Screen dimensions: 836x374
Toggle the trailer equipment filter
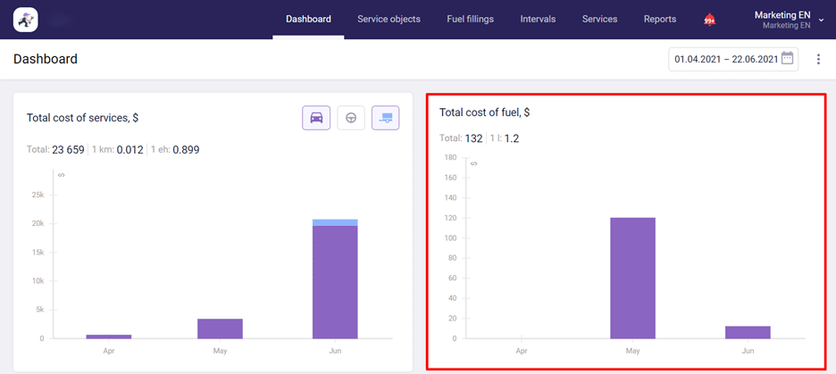point(386,118)
